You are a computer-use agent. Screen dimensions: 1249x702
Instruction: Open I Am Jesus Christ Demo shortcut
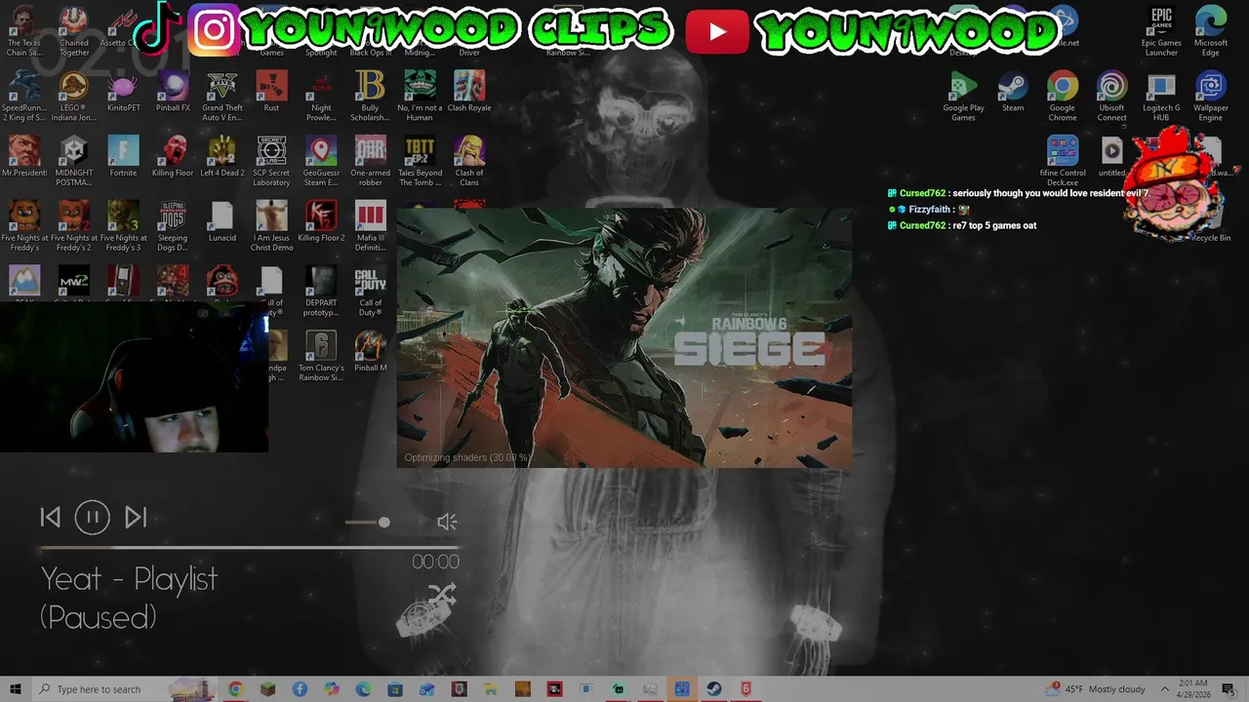pos(271,226)
